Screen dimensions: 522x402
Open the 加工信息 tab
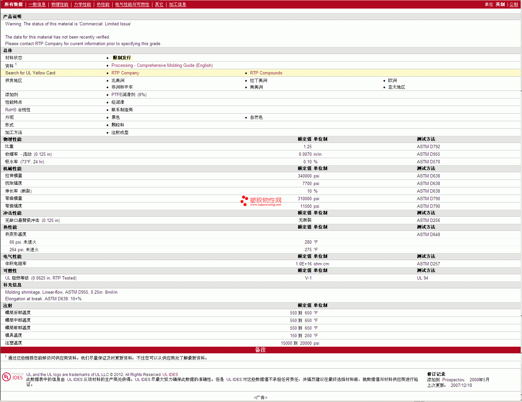177,4
